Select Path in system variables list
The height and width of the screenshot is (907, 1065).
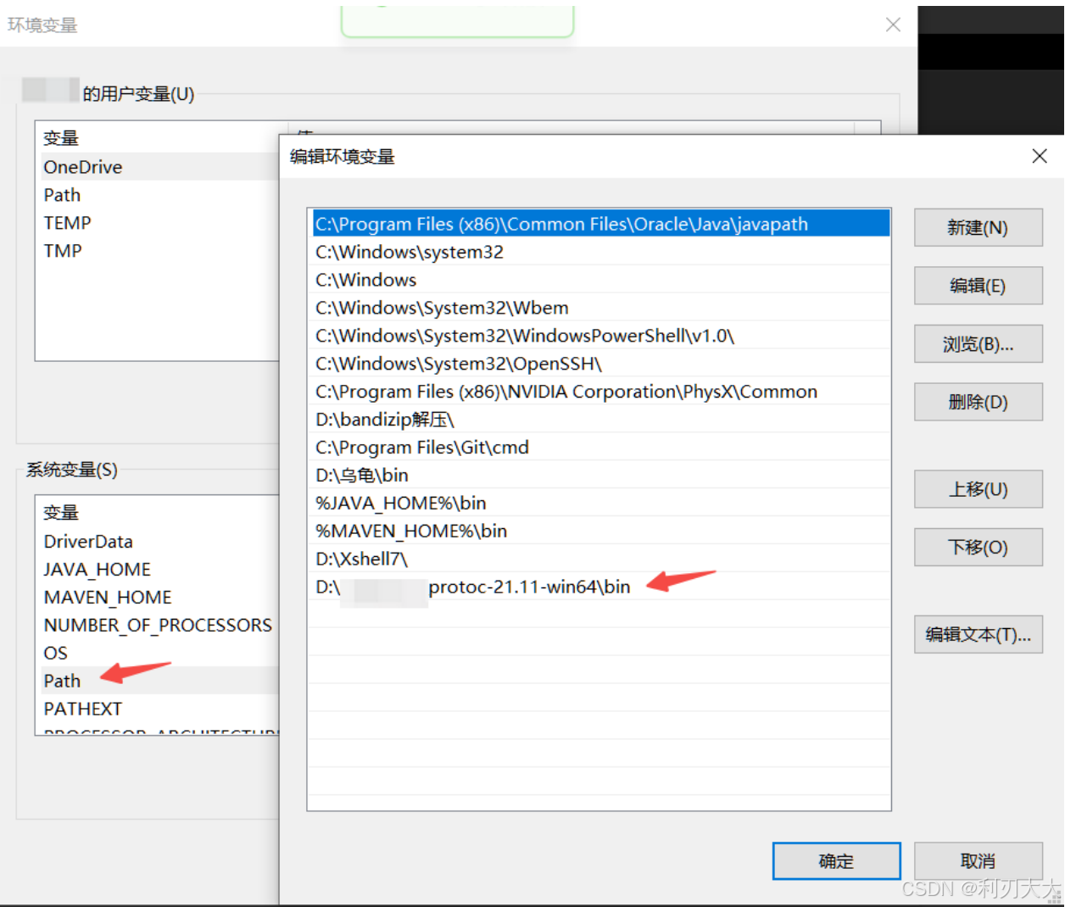pos(159,681)
